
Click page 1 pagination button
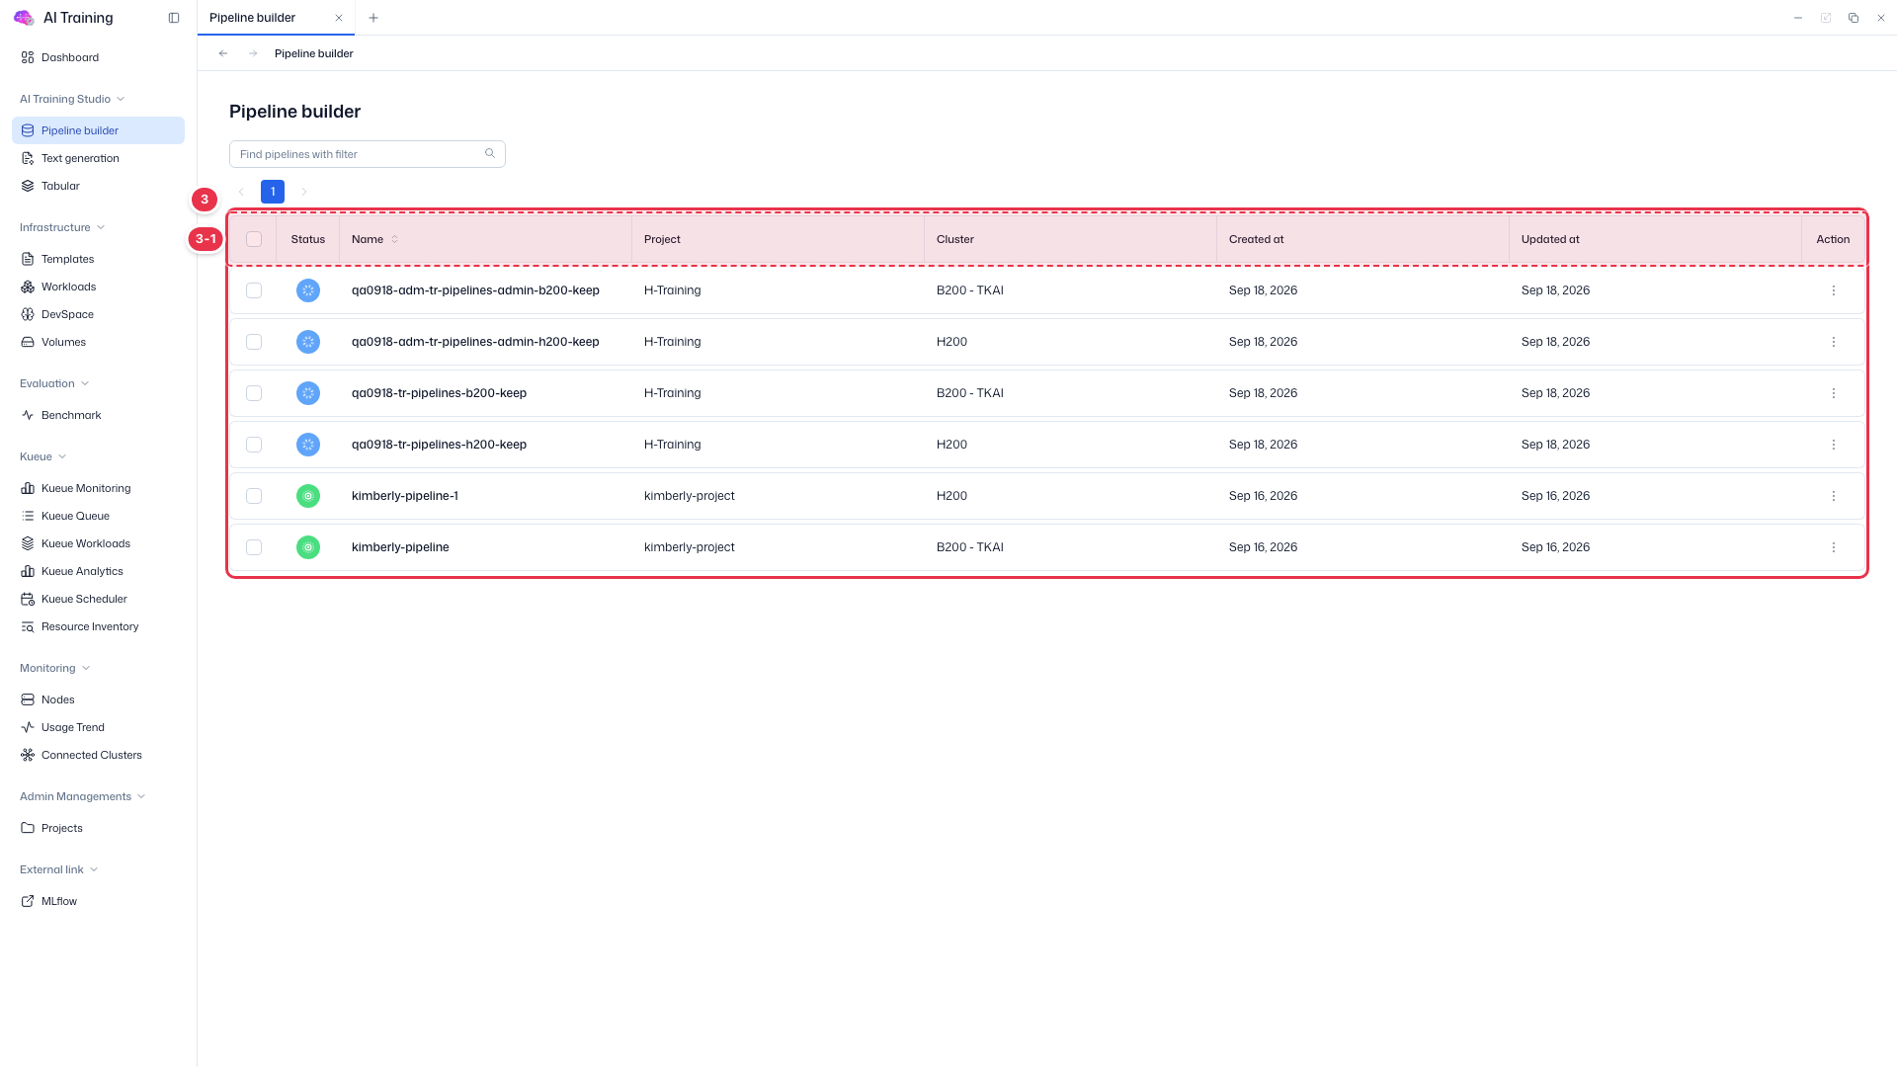[273, 192]
